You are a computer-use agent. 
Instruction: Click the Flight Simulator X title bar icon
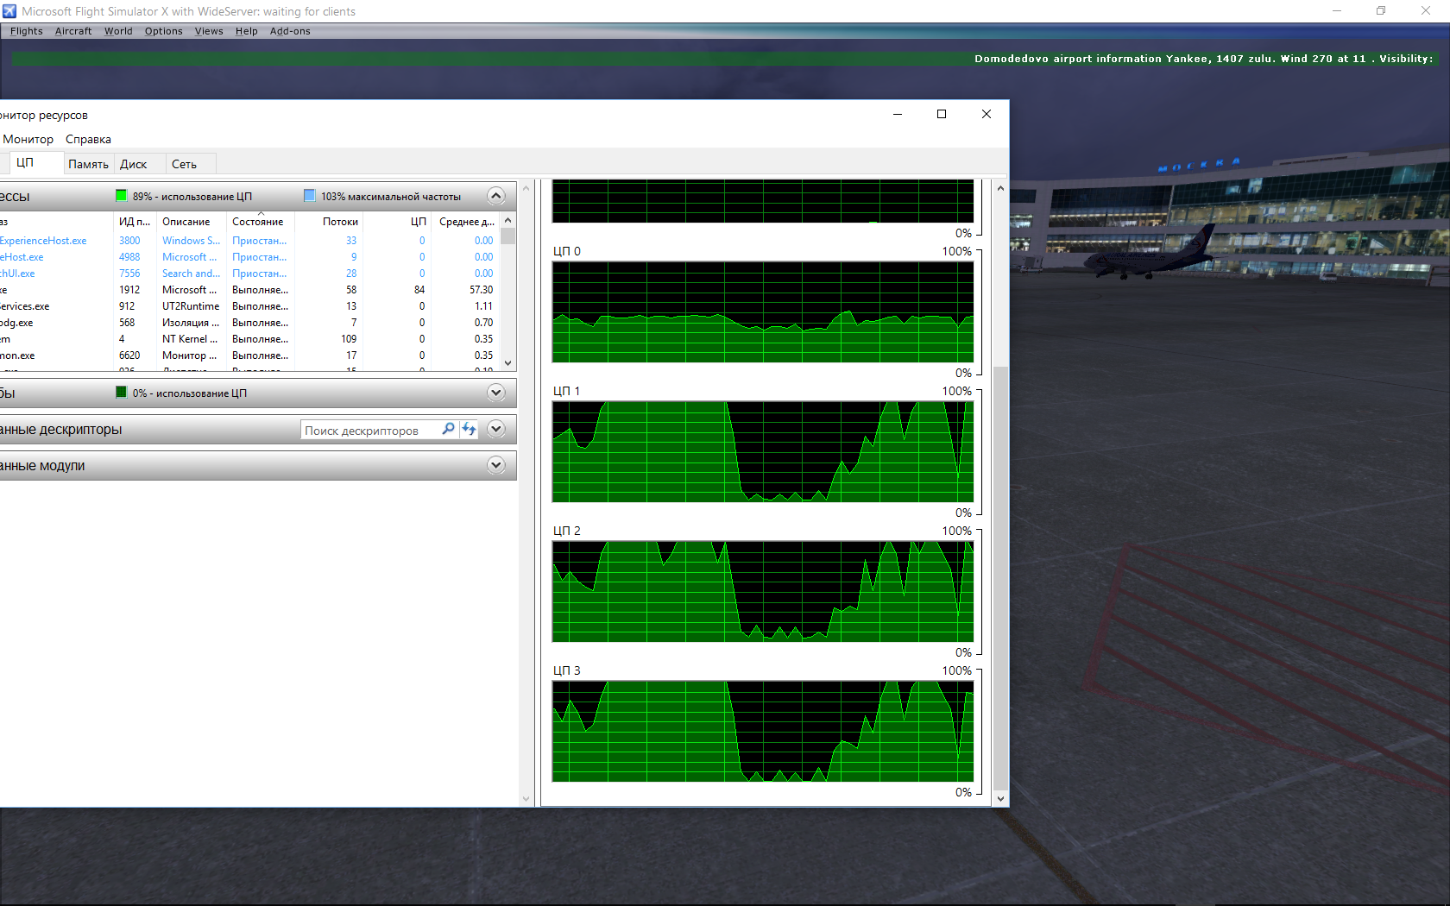(9, 11)
